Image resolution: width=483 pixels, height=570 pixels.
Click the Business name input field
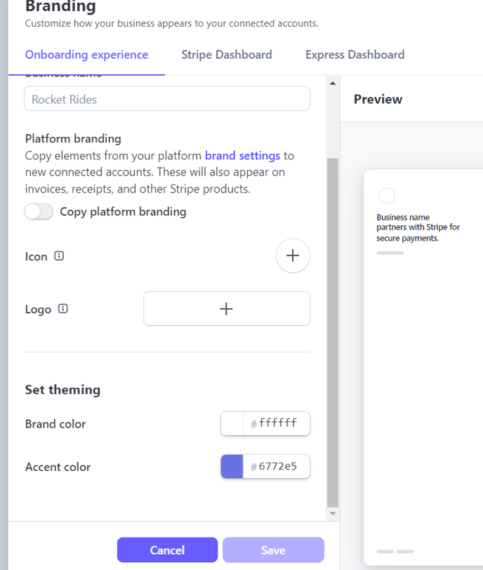tap(167, 99)
